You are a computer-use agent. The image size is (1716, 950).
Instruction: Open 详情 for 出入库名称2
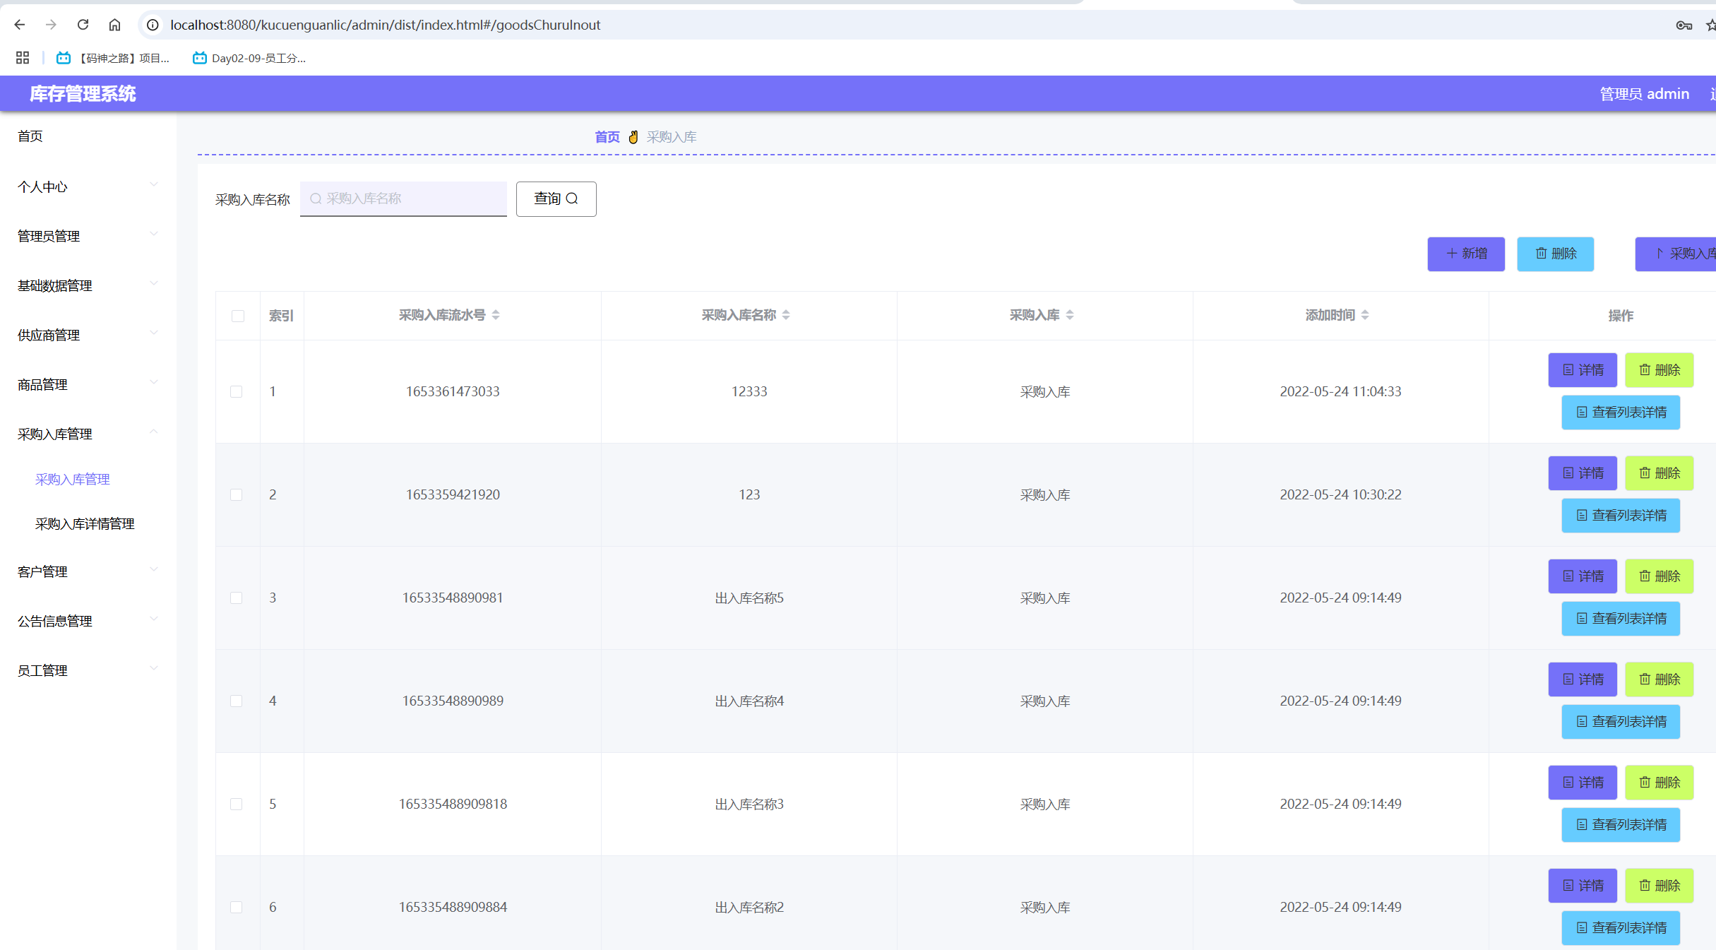(x=1583, y=886)
